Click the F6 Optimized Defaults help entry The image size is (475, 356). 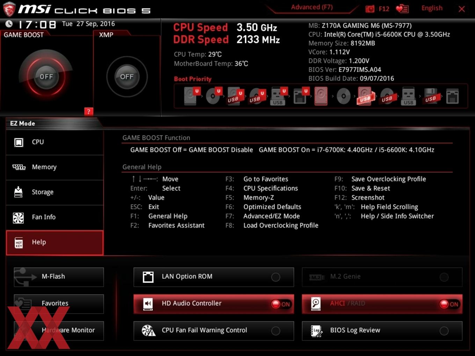coord(263,207)
